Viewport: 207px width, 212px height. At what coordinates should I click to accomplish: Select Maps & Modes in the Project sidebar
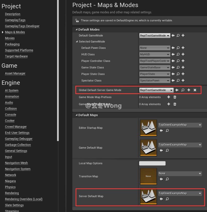[15, 32]
